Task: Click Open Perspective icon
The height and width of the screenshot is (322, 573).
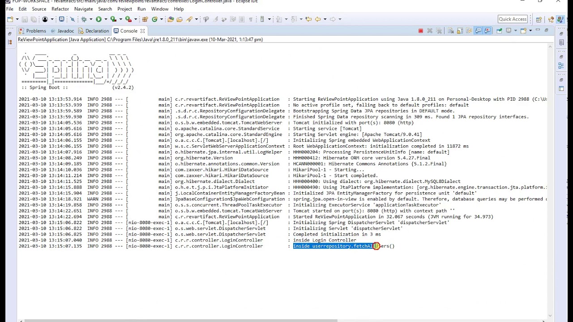Action: 539,19
